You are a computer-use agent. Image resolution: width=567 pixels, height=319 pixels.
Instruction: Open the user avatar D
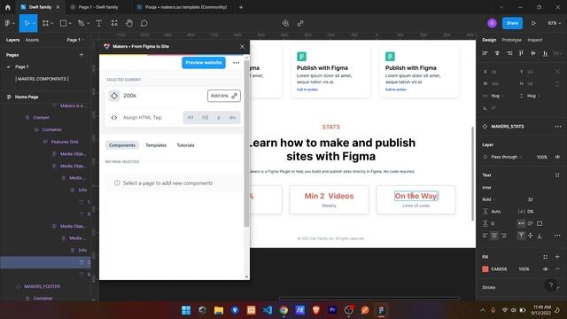coord(492,23)
